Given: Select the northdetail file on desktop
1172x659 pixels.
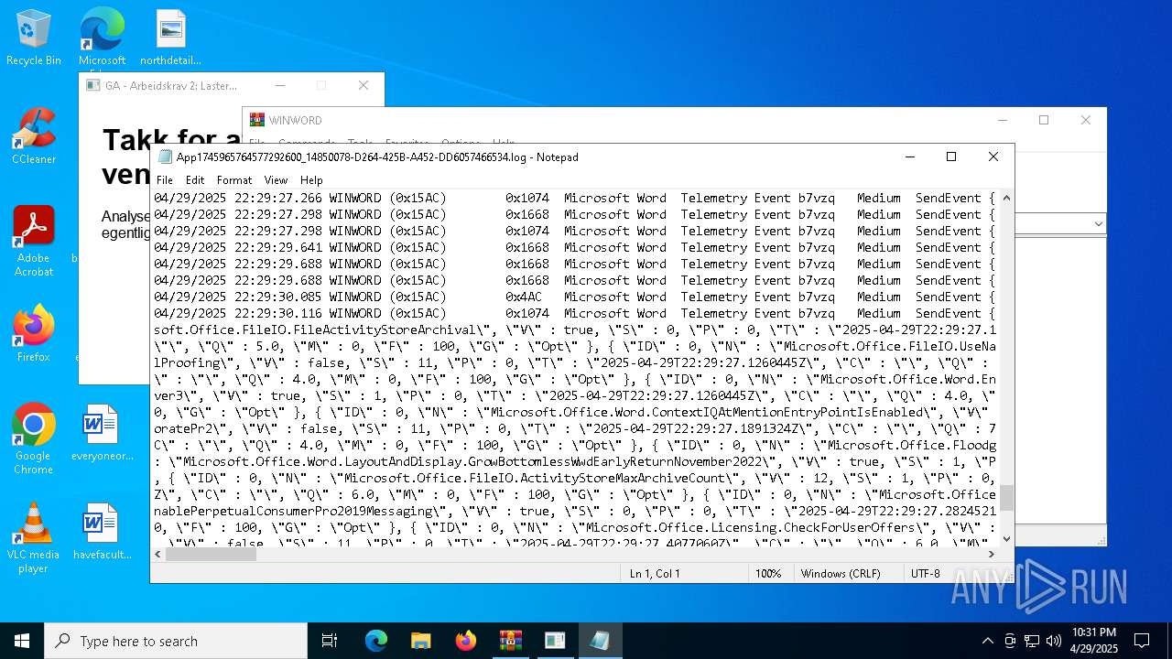Looking at the screenshot, I should click(170, 38).
